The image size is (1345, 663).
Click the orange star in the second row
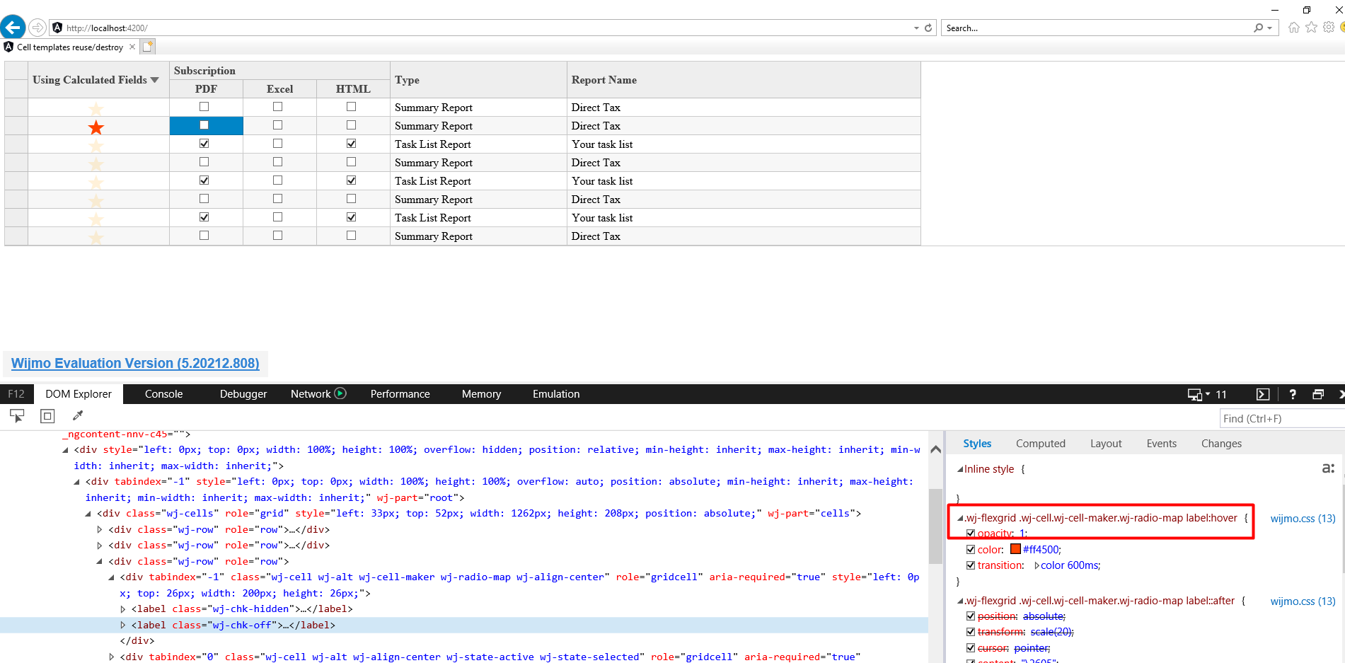[96, 127]
